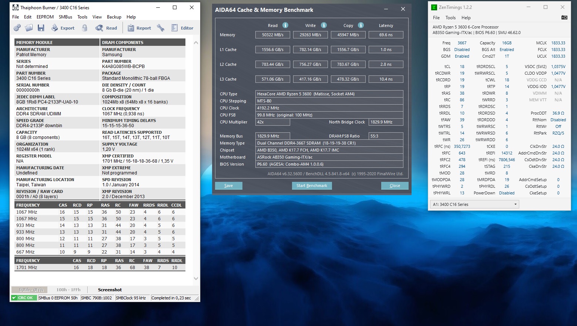
Task: Open the EEPROM menu in Thaiphoon Burner
Action: [45, 17]
